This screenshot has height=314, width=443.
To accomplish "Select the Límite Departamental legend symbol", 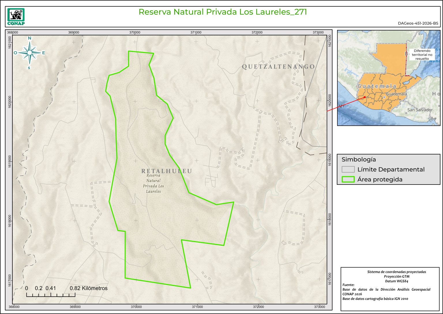I will [348, 169].
